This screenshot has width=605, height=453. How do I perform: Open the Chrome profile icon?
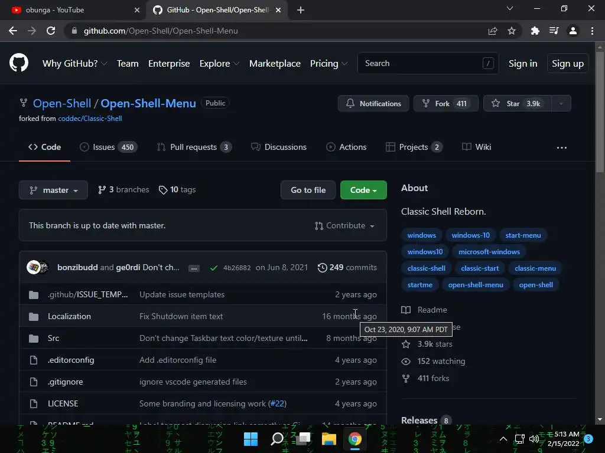tap(573, 31)
